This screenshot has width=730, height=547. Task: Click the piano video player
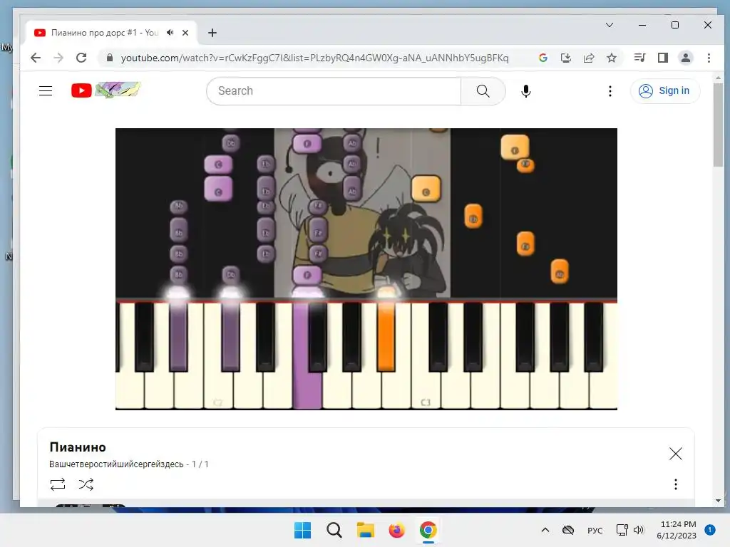coord(366,269)
